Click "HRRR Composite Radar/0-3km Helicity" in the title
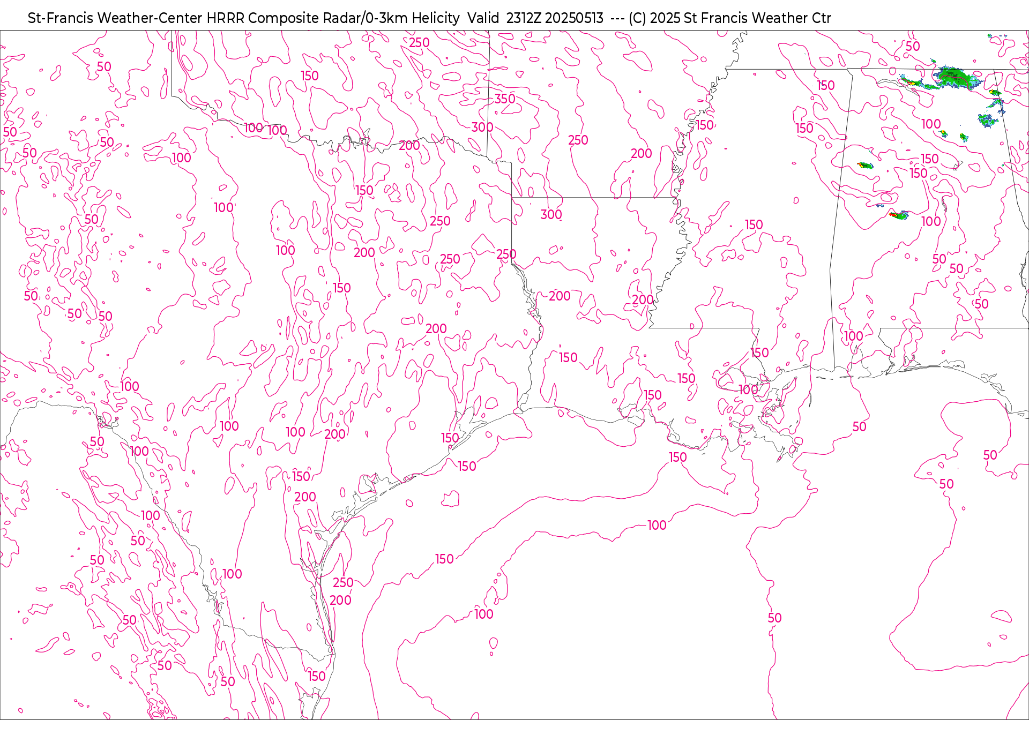 [x=333, y=18]
